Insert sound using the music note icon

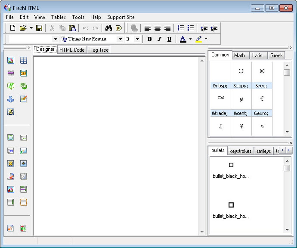pos(10,228)
